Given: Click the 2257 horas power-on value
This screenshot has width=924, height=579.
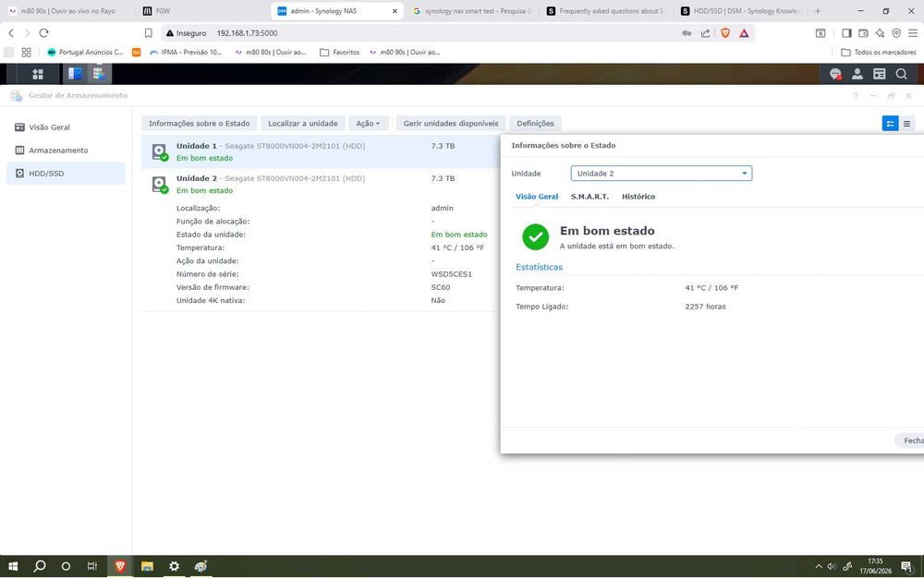Looking at the screenshot, I should click(705, 307).
